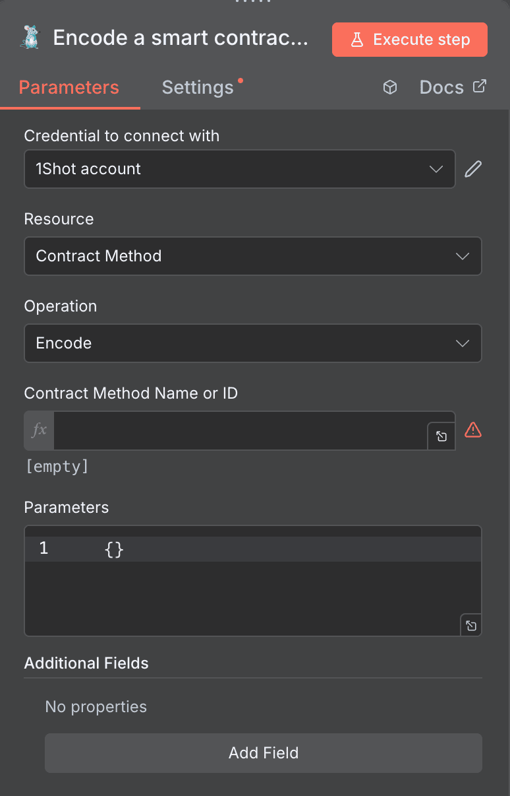
Task: Click the node title to rename it
Action: pos(181,38)
